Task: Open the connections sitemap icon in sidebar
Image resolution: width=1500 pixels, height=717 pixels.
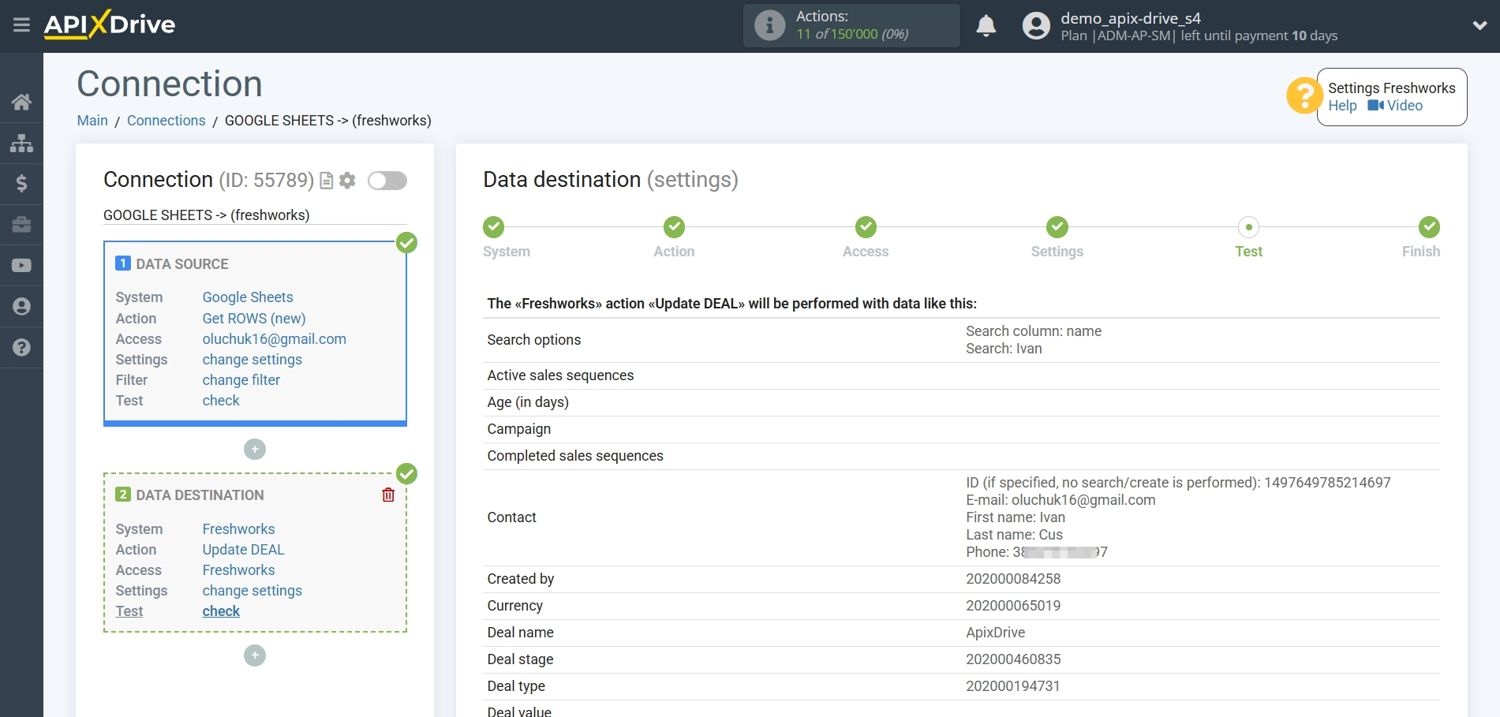Action: point(21,143)
